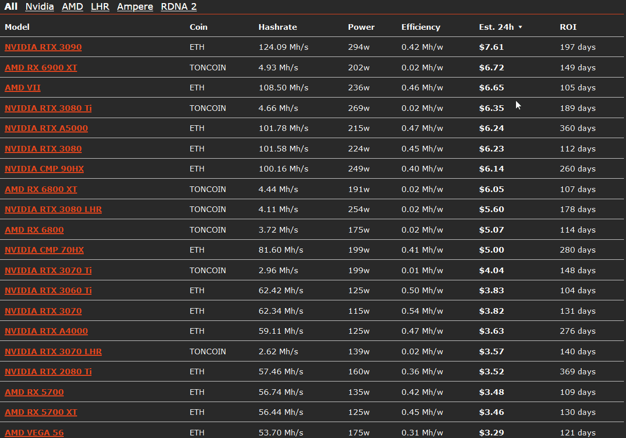Open AMD RX 5700 link
Image resolution: width=626 pixels, height=438 pixels.
click(34, 392)
